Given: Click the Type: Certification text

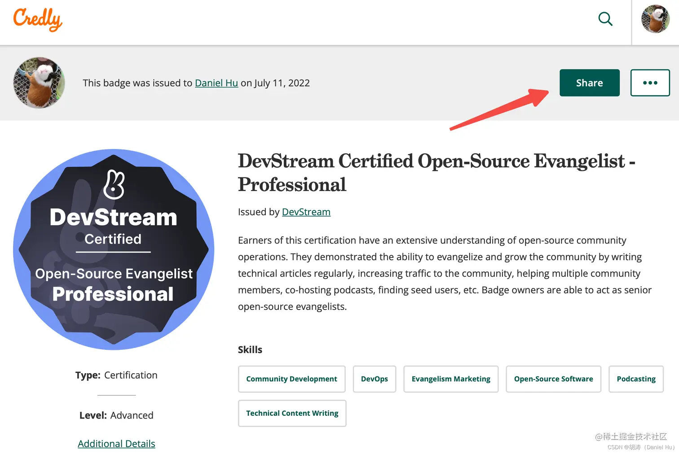Looking at the screenshot, I should [x=116, y=375].
